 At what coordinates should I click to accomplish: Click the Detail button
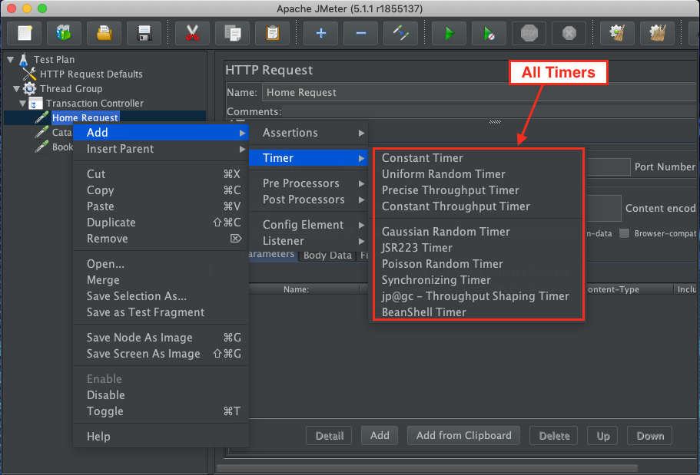tap(329, 436)
